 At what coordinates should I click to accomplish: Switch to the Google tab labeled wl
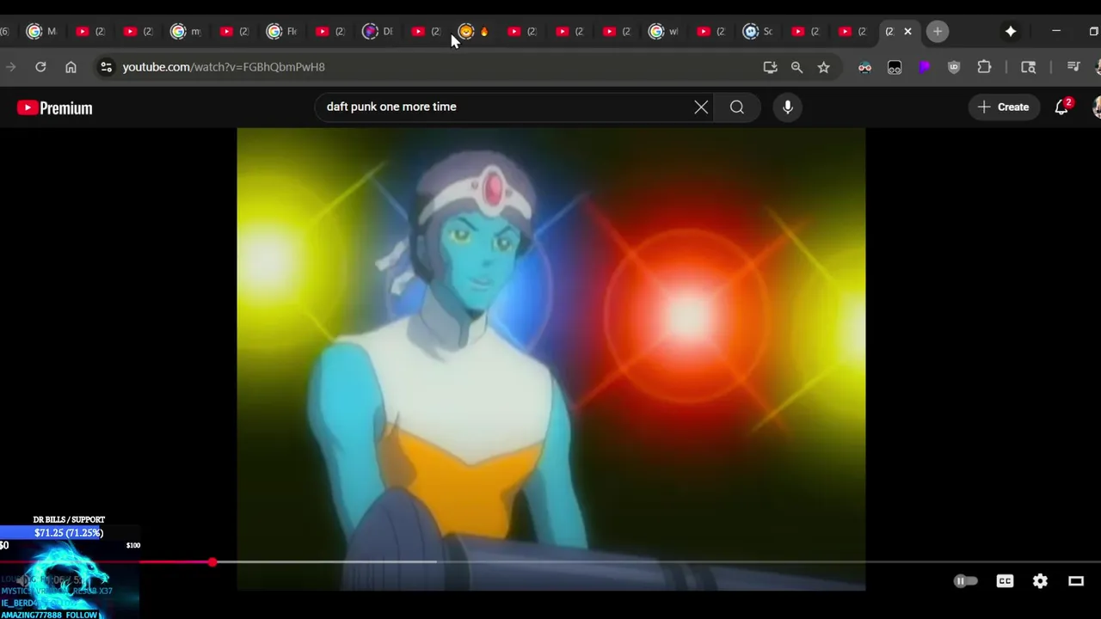[x=663, y=32]
